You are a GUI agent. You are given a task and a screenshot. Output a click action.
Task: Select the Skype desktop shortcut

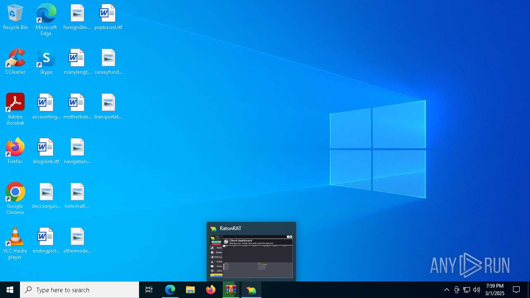coord(46,62)
